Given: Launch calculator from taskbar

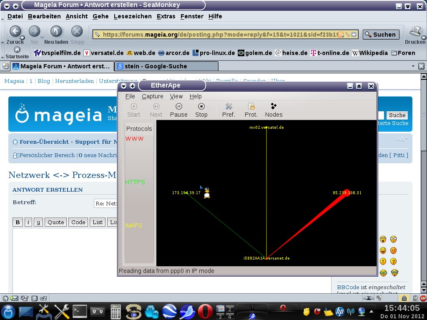Looking at the screenshot, I should [x=116, y=312].
